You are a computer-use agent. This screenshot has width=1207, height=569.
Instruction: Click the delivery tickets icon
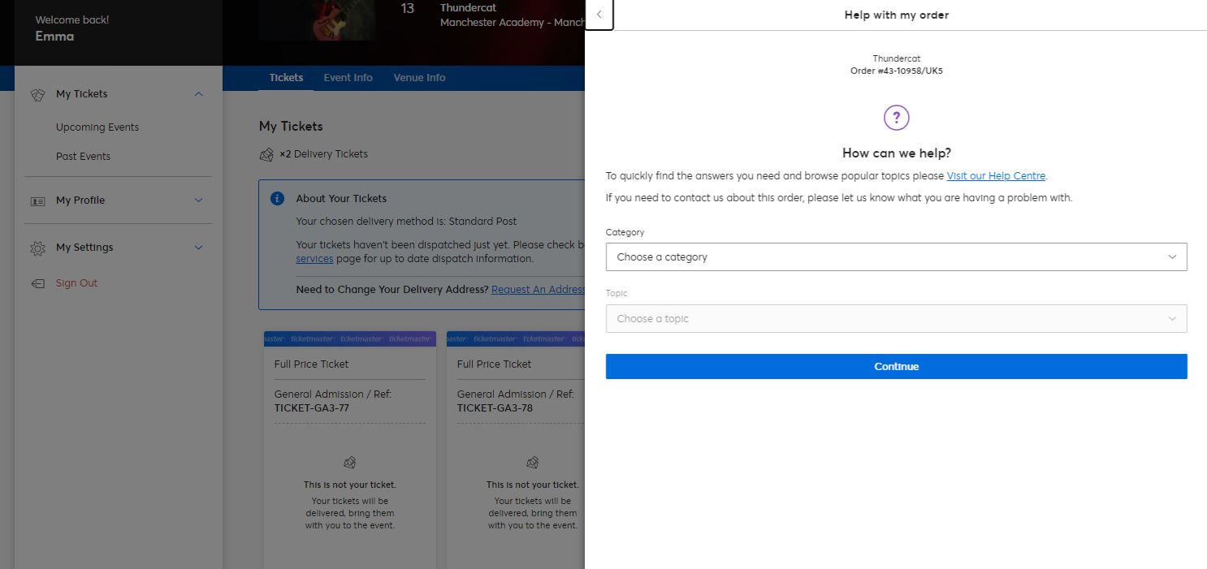266,154
